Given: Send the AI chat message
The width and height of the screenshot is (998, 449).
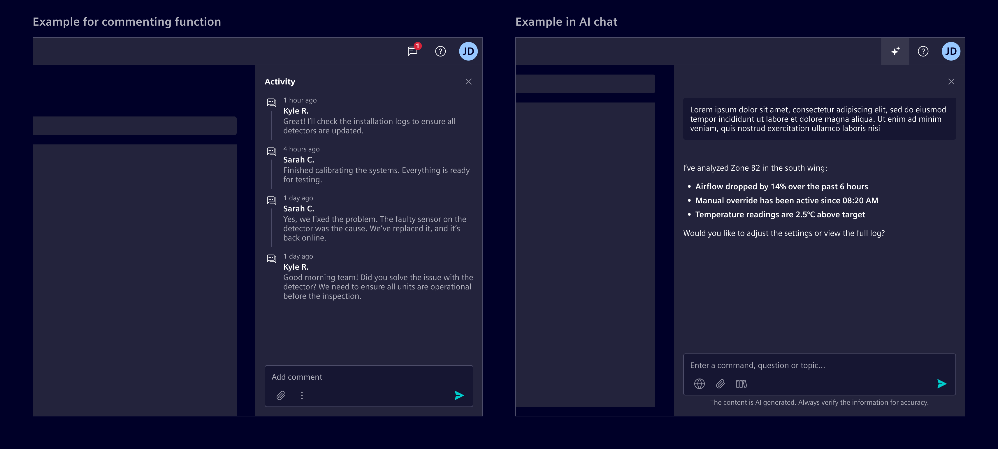Looking at the screenshot, I should point(941,383).
